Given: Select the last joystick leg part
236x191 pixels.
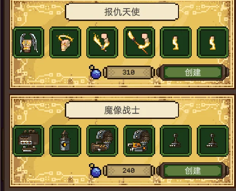Looking at the screenshot, I should 213,141.
